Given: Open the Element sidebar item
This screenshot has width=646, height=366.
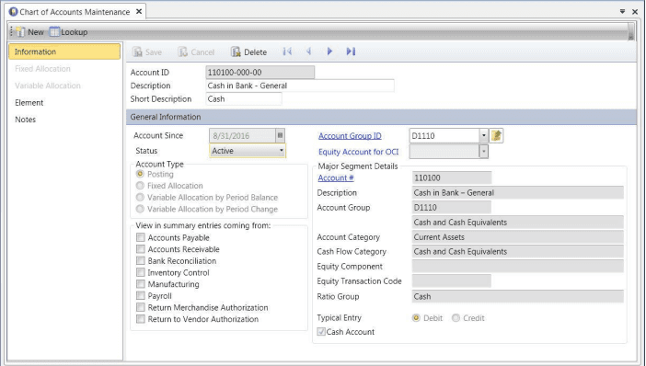Looking at the screenshot, I should point(29,102).
